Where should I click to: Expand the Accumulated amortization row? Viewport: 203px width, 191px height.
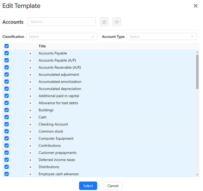(x=30, y=82)
